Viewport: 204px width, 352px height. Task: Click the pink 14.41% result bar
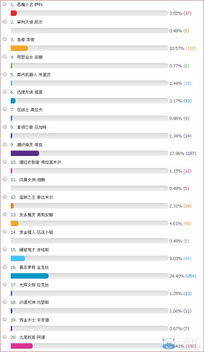22,346
